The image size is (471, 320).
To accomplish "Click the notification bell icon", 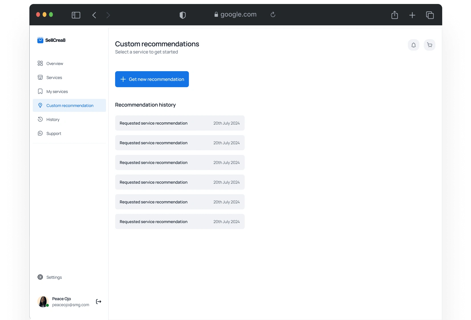I will click(x=413, y=45).
